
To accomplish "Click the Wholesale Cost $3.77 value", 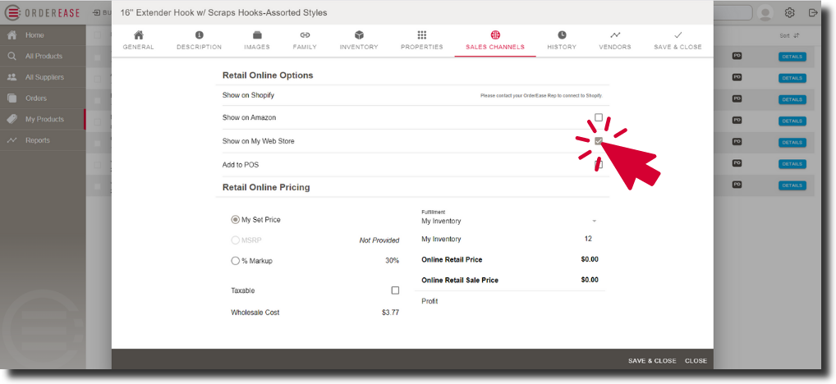I will pos(390,312).
